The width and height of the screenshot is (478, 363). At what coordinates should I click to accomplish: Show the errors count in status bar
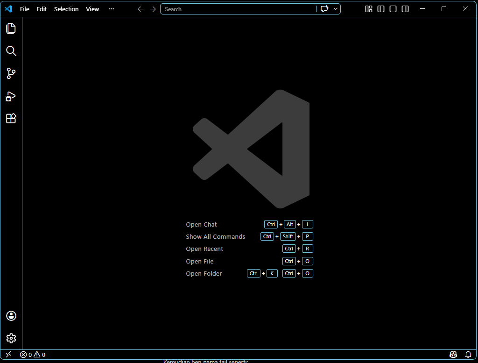[x=26, y=355]
